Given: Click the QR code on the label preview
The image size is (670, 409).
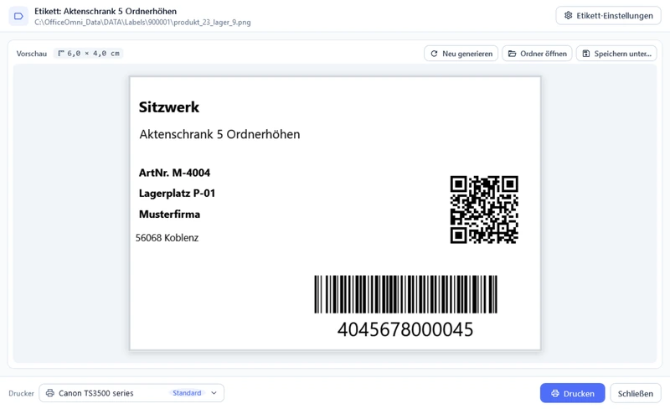Looking at the screenshot, I should pos(484,210).
